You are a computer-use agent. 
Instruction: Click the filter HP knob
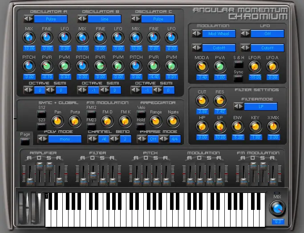(x=202, y=127)
